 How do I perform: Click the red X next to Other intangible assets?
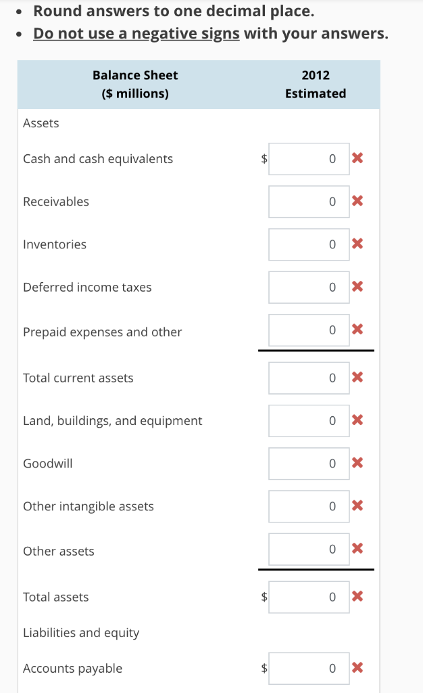357,506
